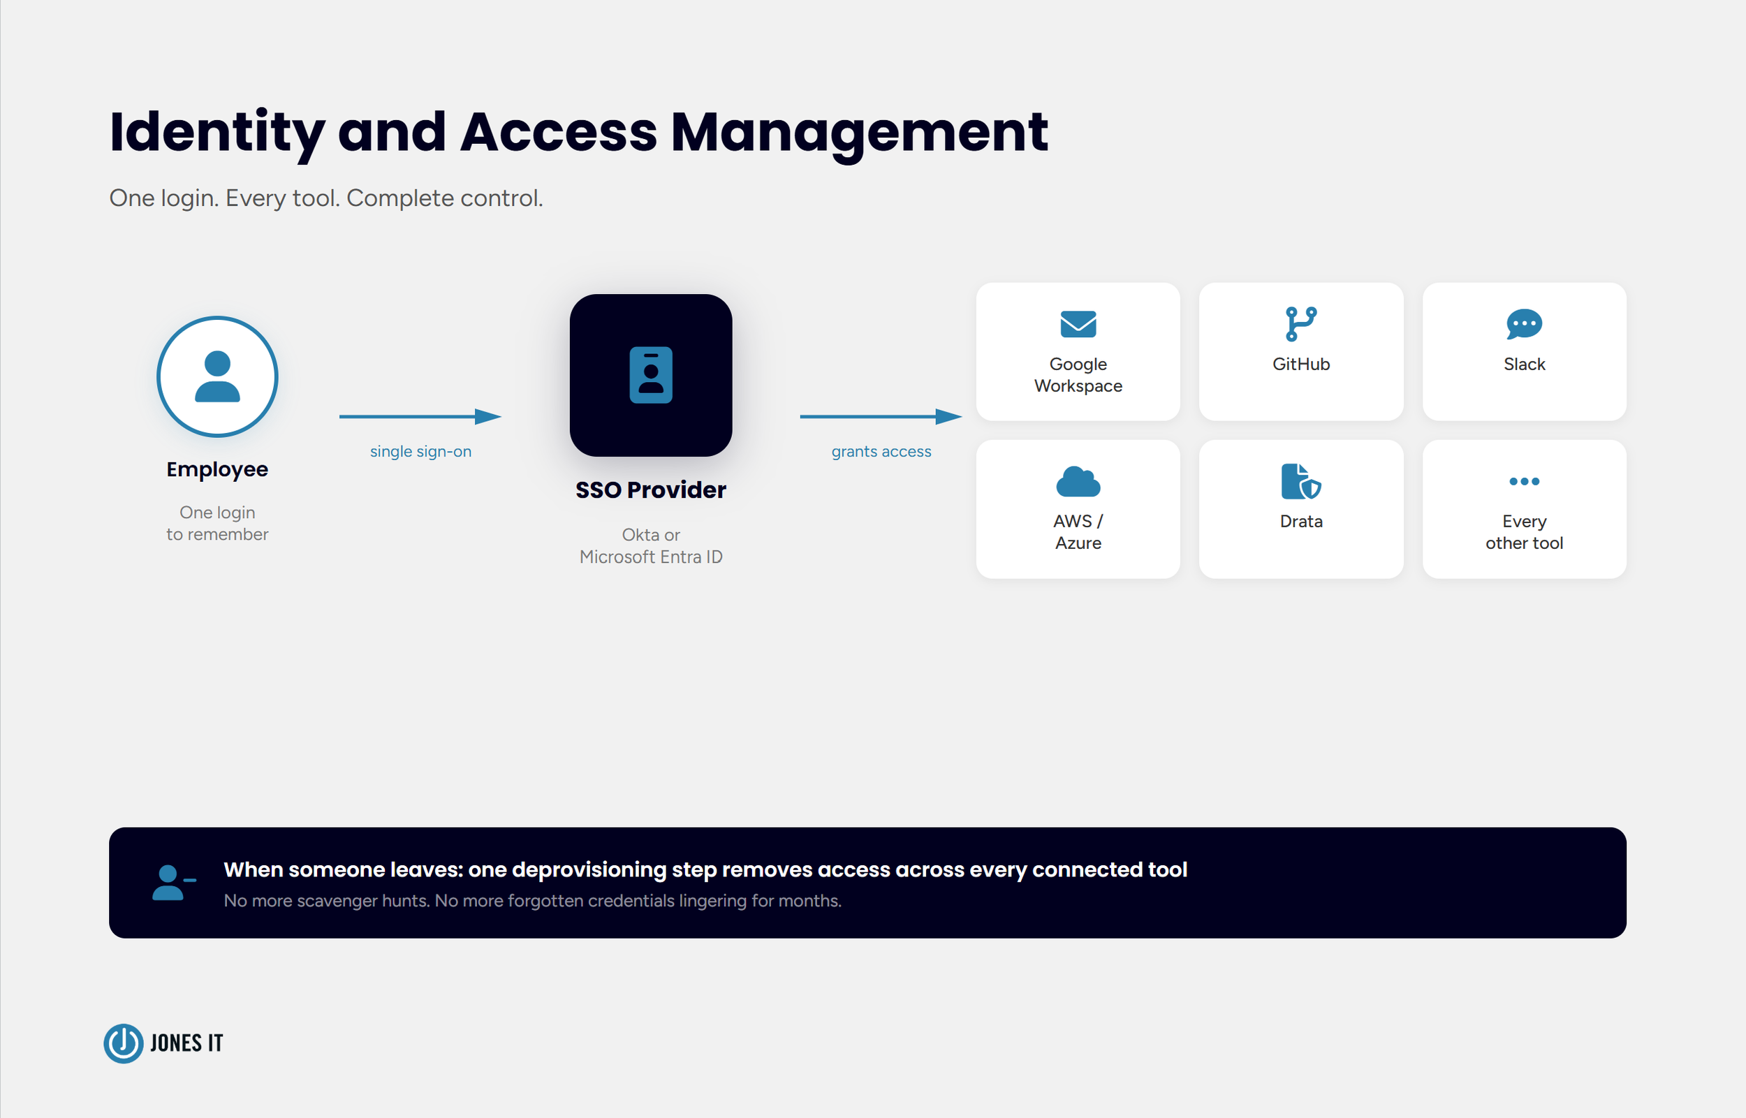Viewport: 1746px width, 1118px height.
Task: Click the 'single sign-on' label
Action: coord(420,452)
